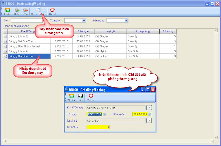The image size is (221, 146).
Task: Click the Thoát exit icon in main toolbar
Action: click(52, 10)
